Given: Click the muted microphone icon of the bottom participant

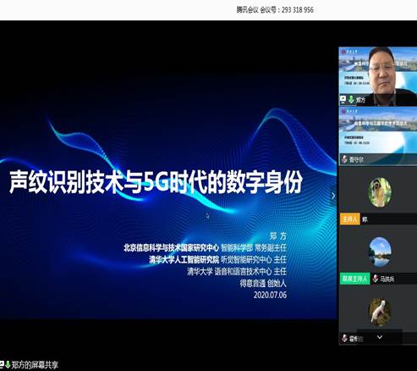Looking at the screenshot, I should [x=344, y=338].
